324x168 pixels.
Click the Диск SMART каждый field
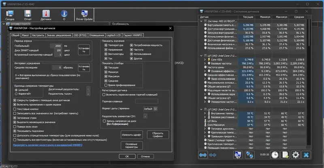pyautogui.click(x=58, y=50)
